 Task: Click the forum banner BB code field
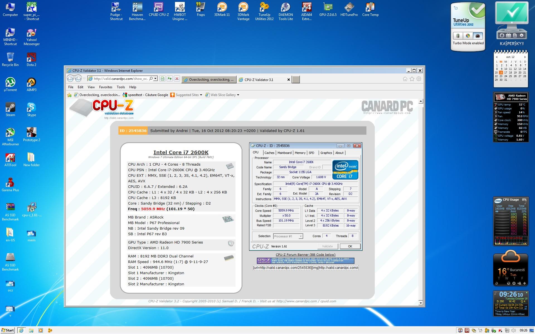coord(305,268)
